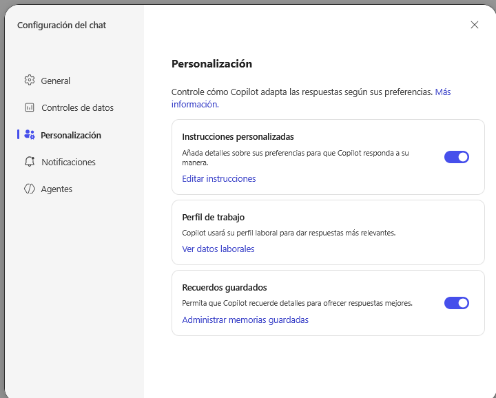Open Ver datos laborales link
This screenshot has width=496, height=398.
click(x=218, y=249)
